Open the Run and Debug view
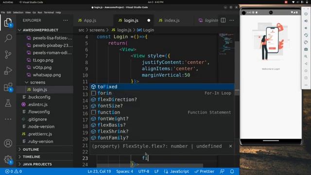The width and height of the screenshot is (311, 175). [8, 70]
